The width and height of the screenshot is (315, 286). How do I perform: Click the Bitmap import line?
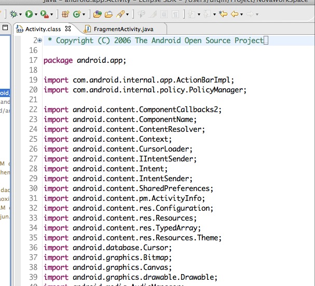107,257
